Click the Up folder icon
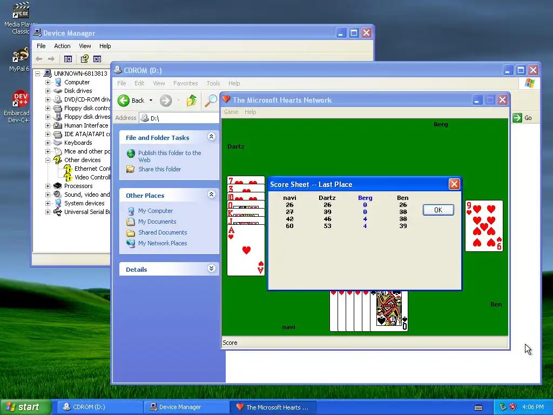 [x=191, y=101]
